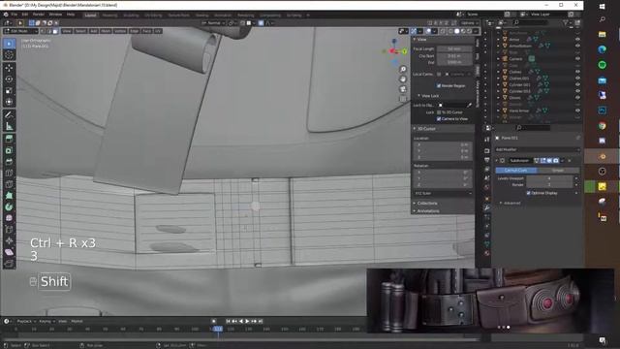Adjust the Levels Viewport value field
Screen dimensions: 620x349
point(549,178)
